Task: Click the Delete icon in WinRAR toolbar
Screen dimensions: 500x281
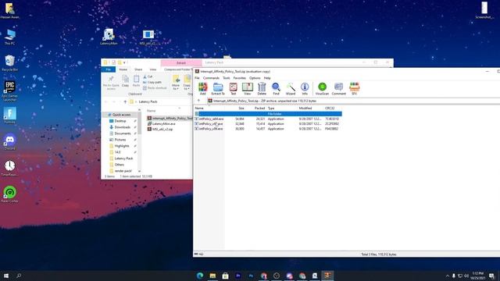Action: coord(262,88)
